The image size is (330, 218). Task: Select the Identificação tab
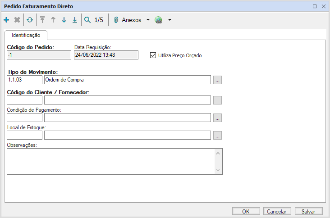(x=26, y=35)
